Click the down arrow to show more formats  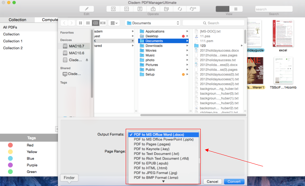point(163,181)
